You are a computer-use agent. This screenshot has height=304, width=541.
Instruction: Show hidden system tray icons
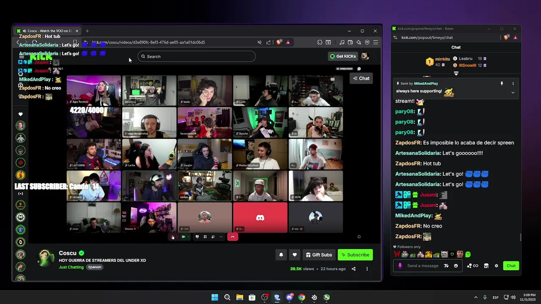pos(475,297)
